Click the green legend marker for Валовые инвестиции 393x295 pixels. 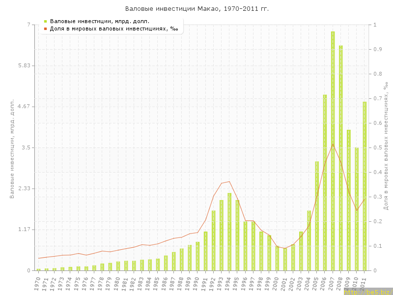(45, 21)
